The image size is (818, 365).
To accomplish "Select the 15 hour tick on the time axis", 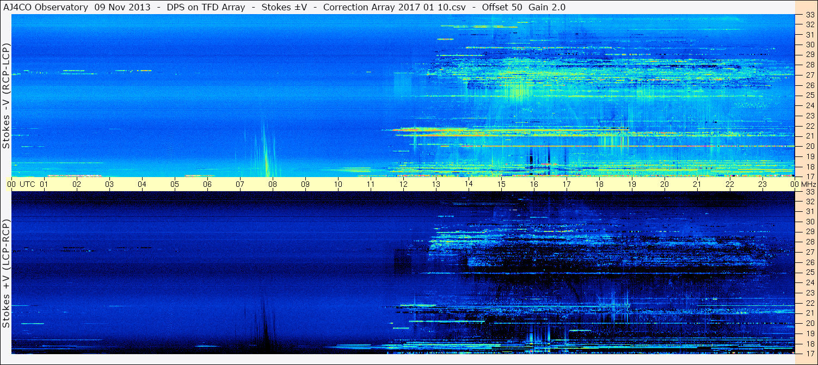I will click(501, 184).
